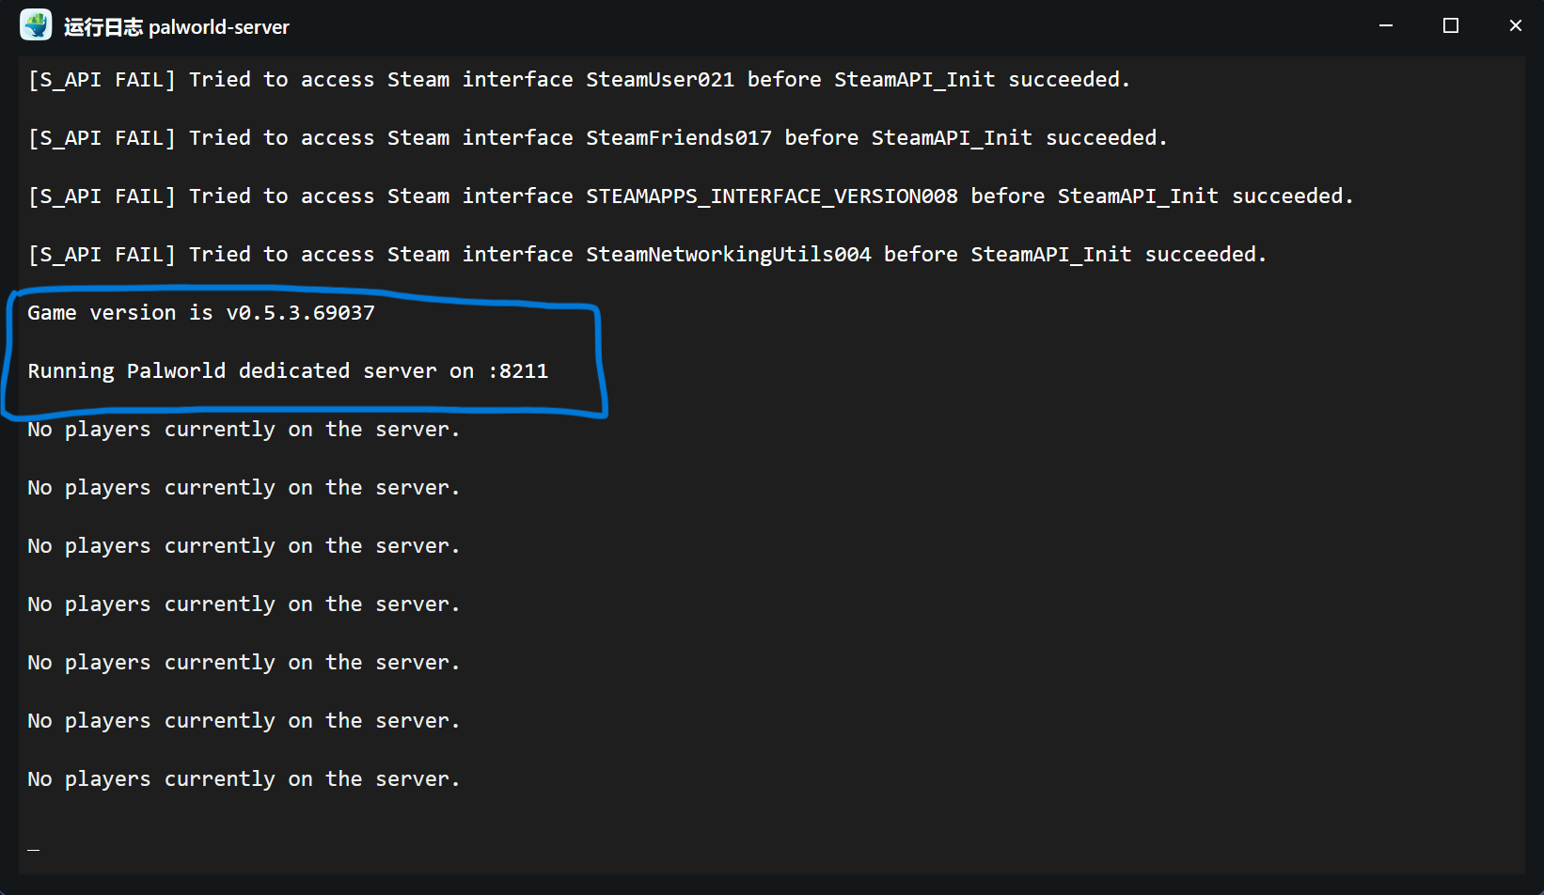The image size is (1544, 895).
Task: Click the word 'SteamAPI_Init' in first line
Action: [x=915, y=80]
